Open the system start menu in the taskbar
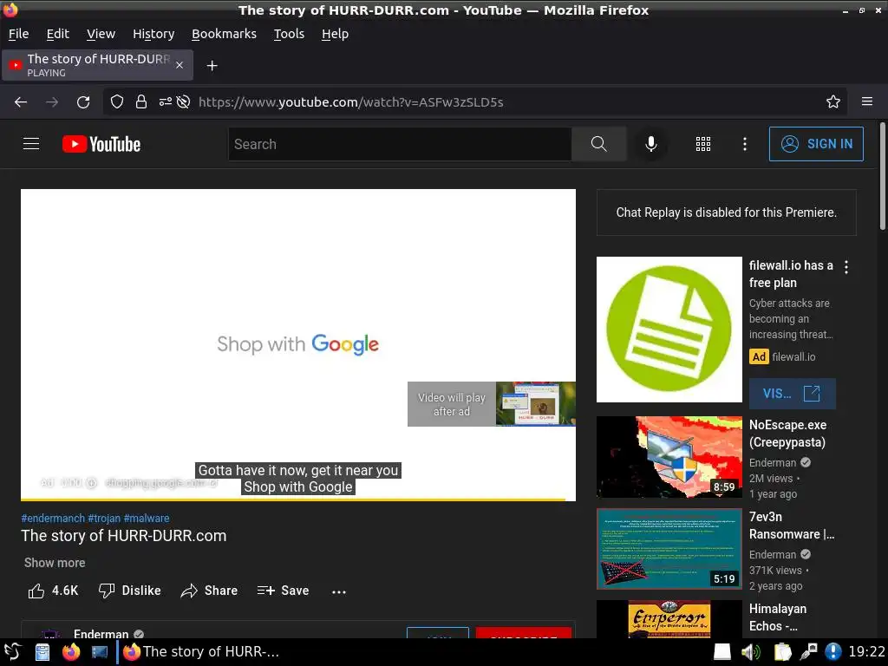This screenshot has height=666, width=888. 12,652
